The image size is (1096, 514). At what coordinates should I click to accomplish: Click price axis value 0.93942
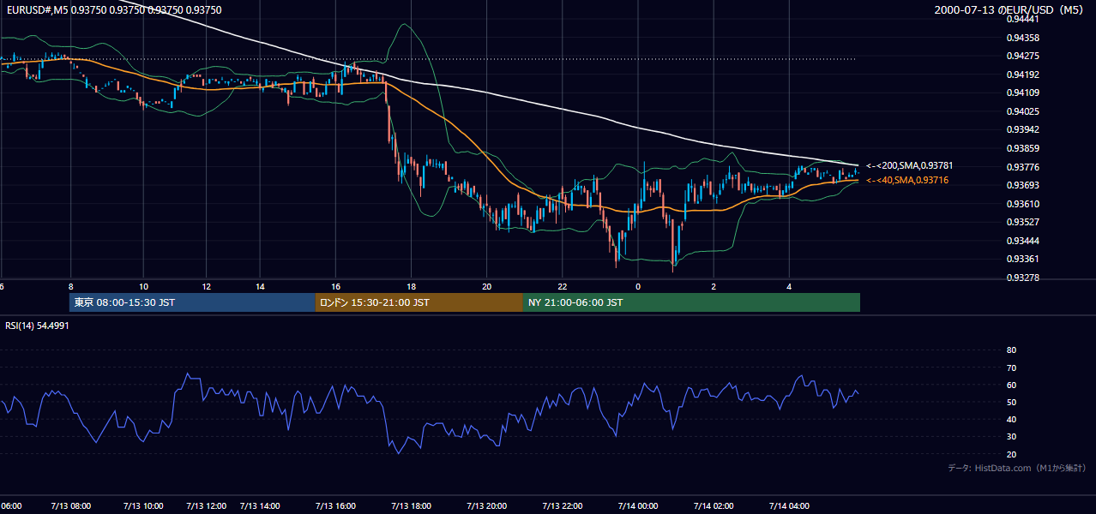click(x=1023, y=129)
